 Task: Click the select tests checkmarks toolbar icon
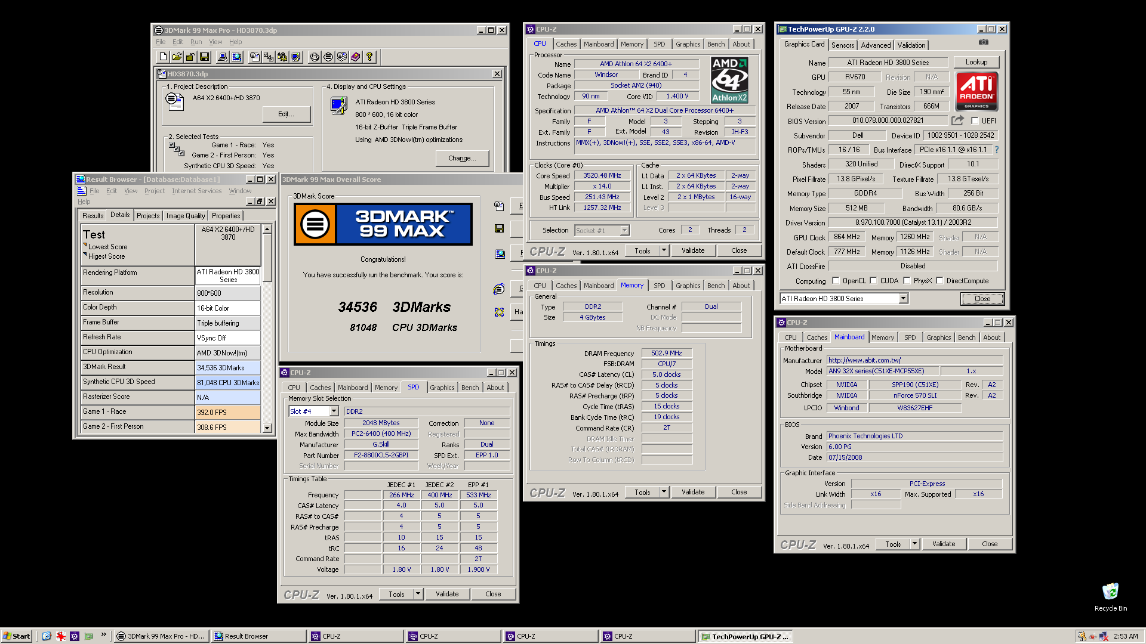269,57
